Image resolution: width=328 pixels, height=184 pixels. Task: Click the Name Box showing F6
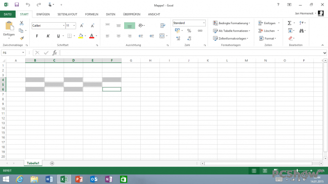[x=13, y=53]
